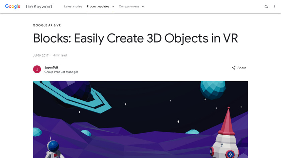Visit The Keyword blog home
281x158 pixels.
click(x=38, y=6)
